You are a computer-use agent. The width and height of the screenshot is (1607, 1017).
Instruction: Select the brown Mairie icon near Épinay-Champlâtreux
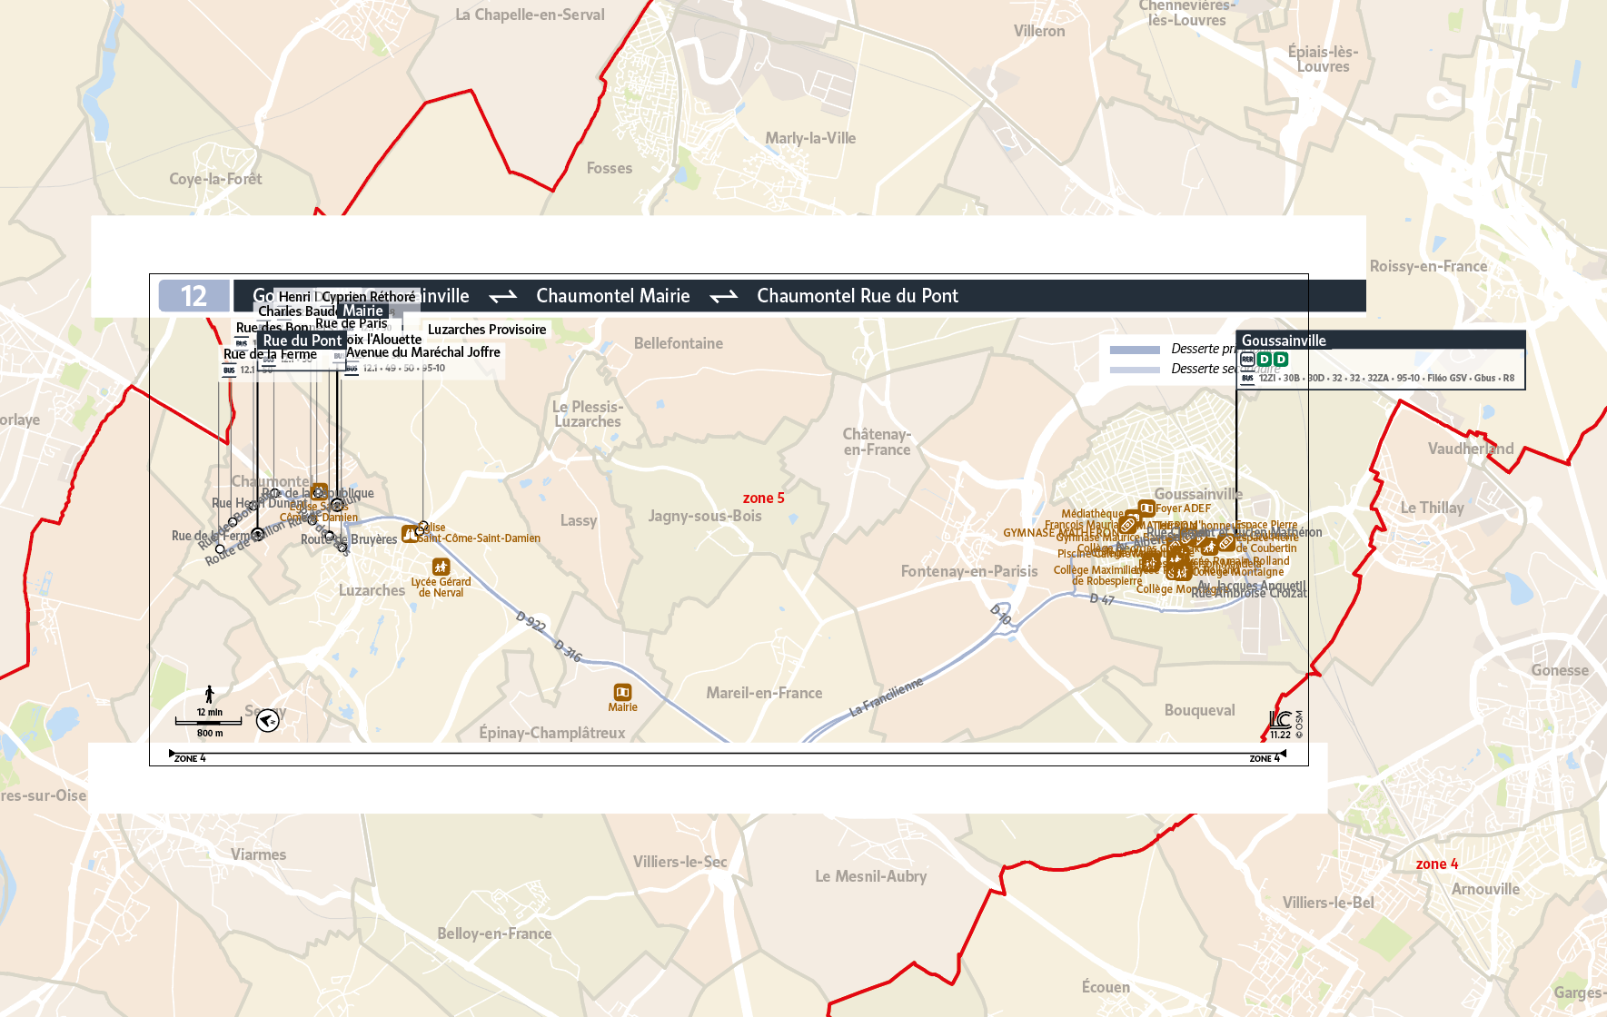[622, 692]
